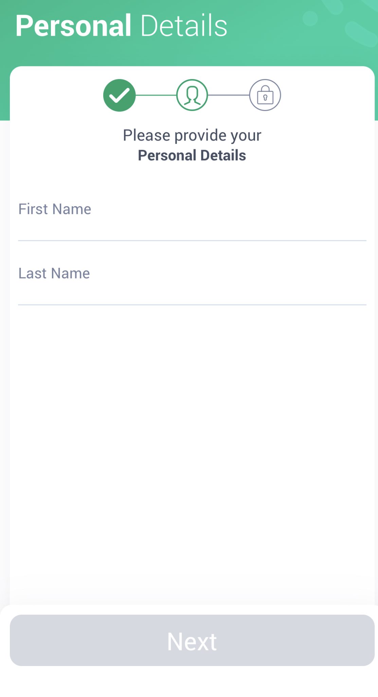Tap the Last Name label text
Viewport: 378px width, 697px height.
tap(54, 272)
